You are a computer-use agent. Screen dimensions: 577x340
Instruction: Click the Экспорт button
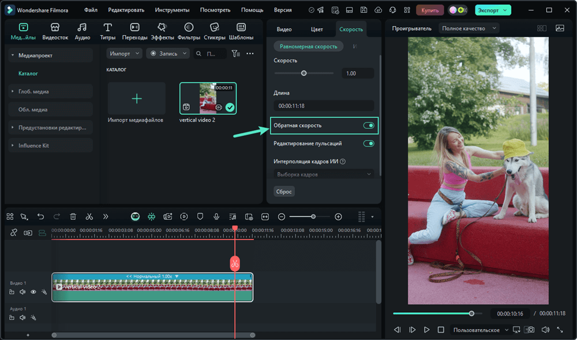[493, 10]
